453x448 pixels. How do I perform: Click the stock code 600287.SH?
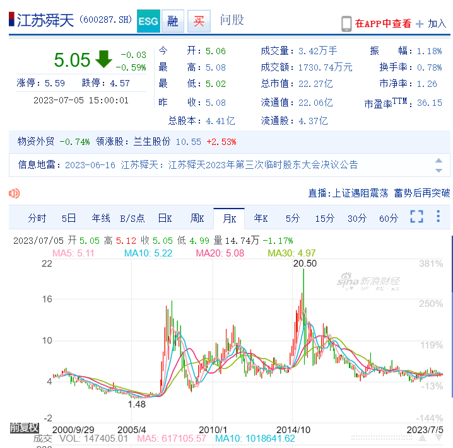click(106, 20)
